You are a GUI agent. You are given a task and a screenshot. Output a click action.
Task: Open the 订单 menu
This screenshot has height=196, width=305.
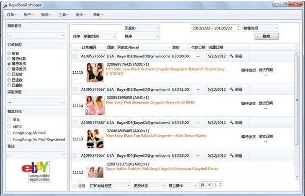tap(12, 15)
